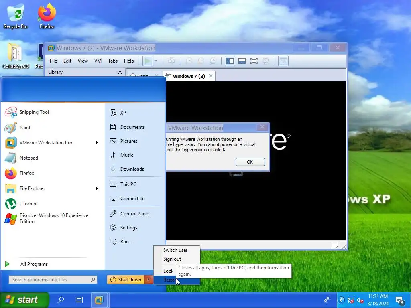This screenshot has height=308, width=411.
Task: Close the VMware Workstation error dialog
Action: 262,127
